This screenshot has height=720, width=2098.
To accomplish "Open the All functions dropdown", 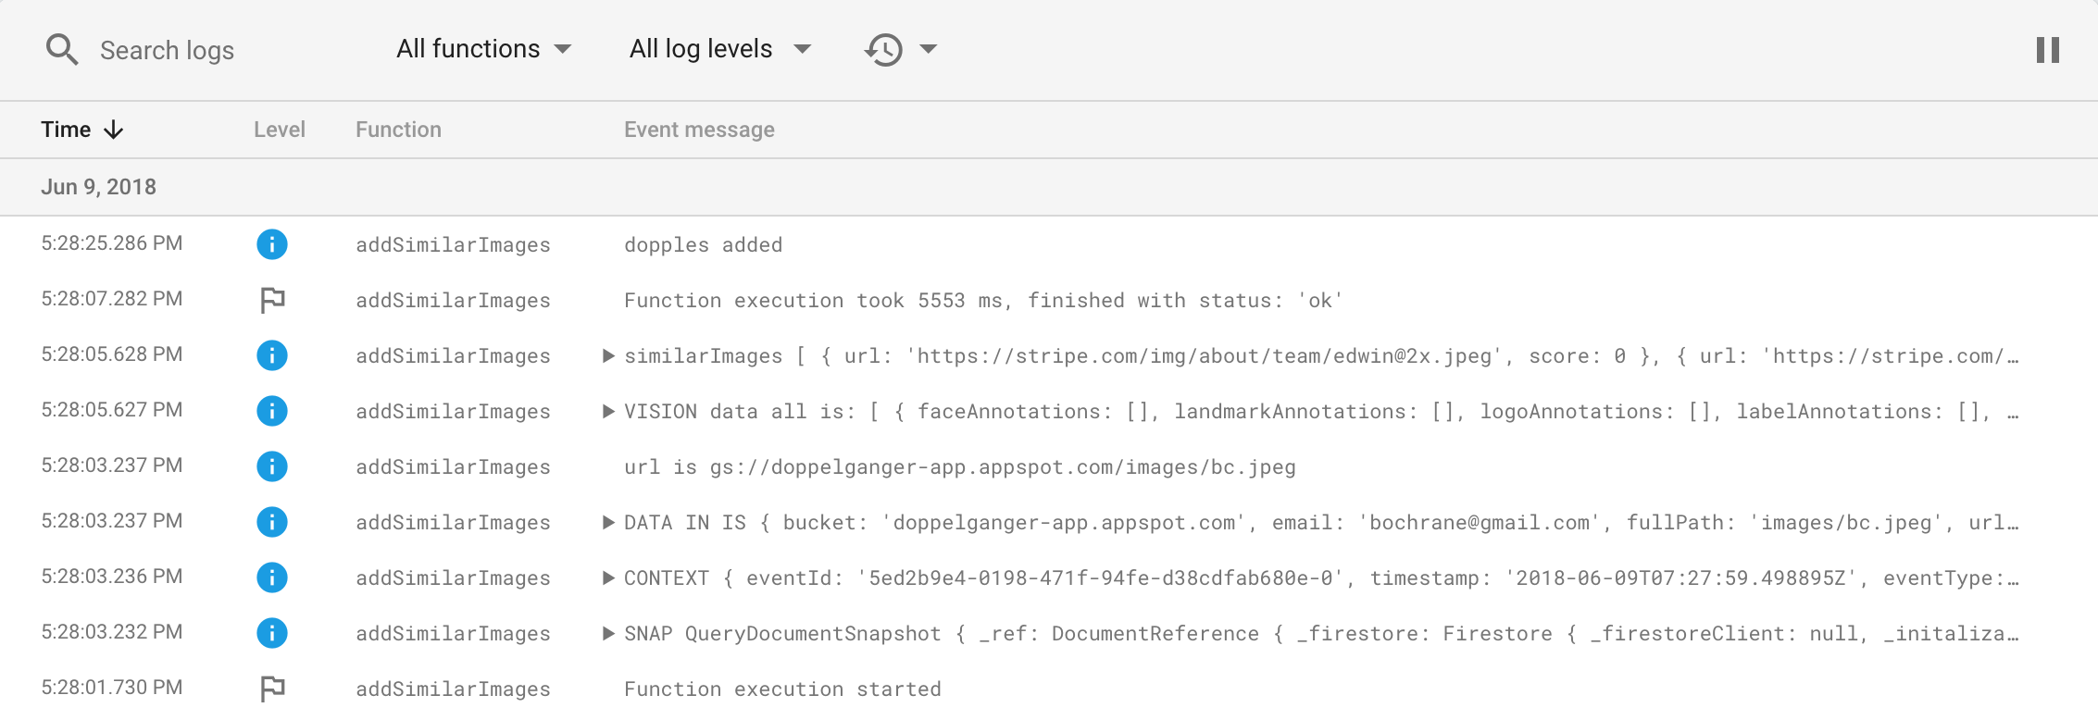I will [x=483, y=49].
